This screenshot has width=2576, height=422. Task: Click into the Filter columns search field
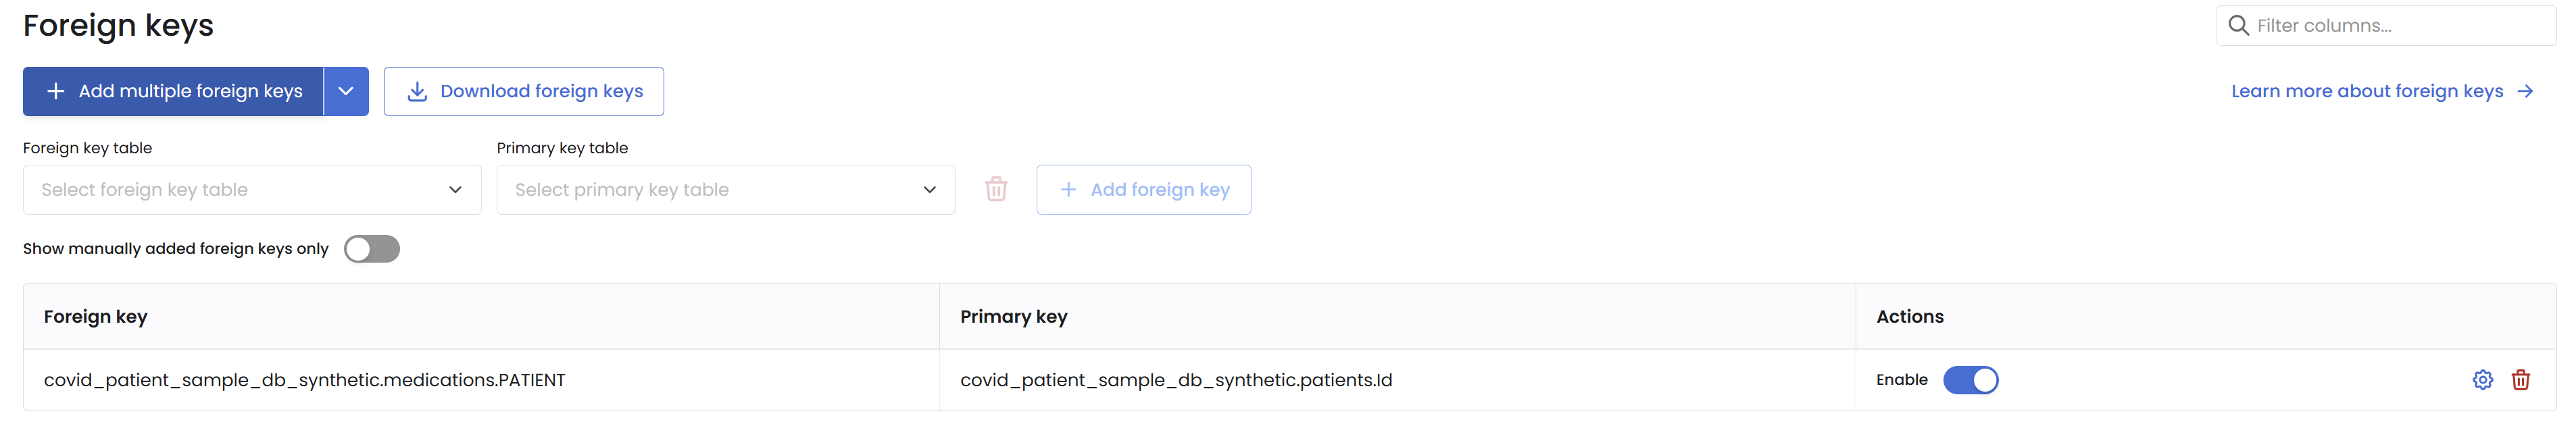pyautogui.click(x=2400, y=26)
